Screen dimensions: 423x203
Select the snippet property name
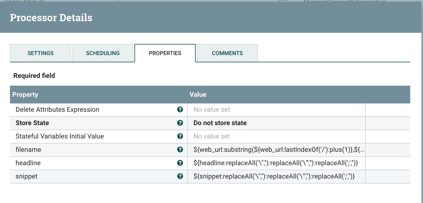click(26, 176)
